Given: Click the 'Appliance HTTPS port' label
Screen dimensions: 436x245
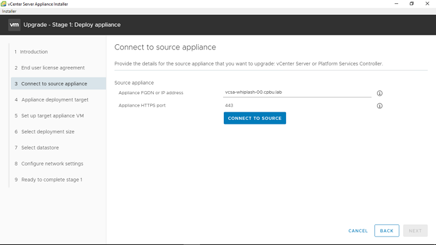Looking at the screenshot, I should pyautogui.click(x=142, y=105).
